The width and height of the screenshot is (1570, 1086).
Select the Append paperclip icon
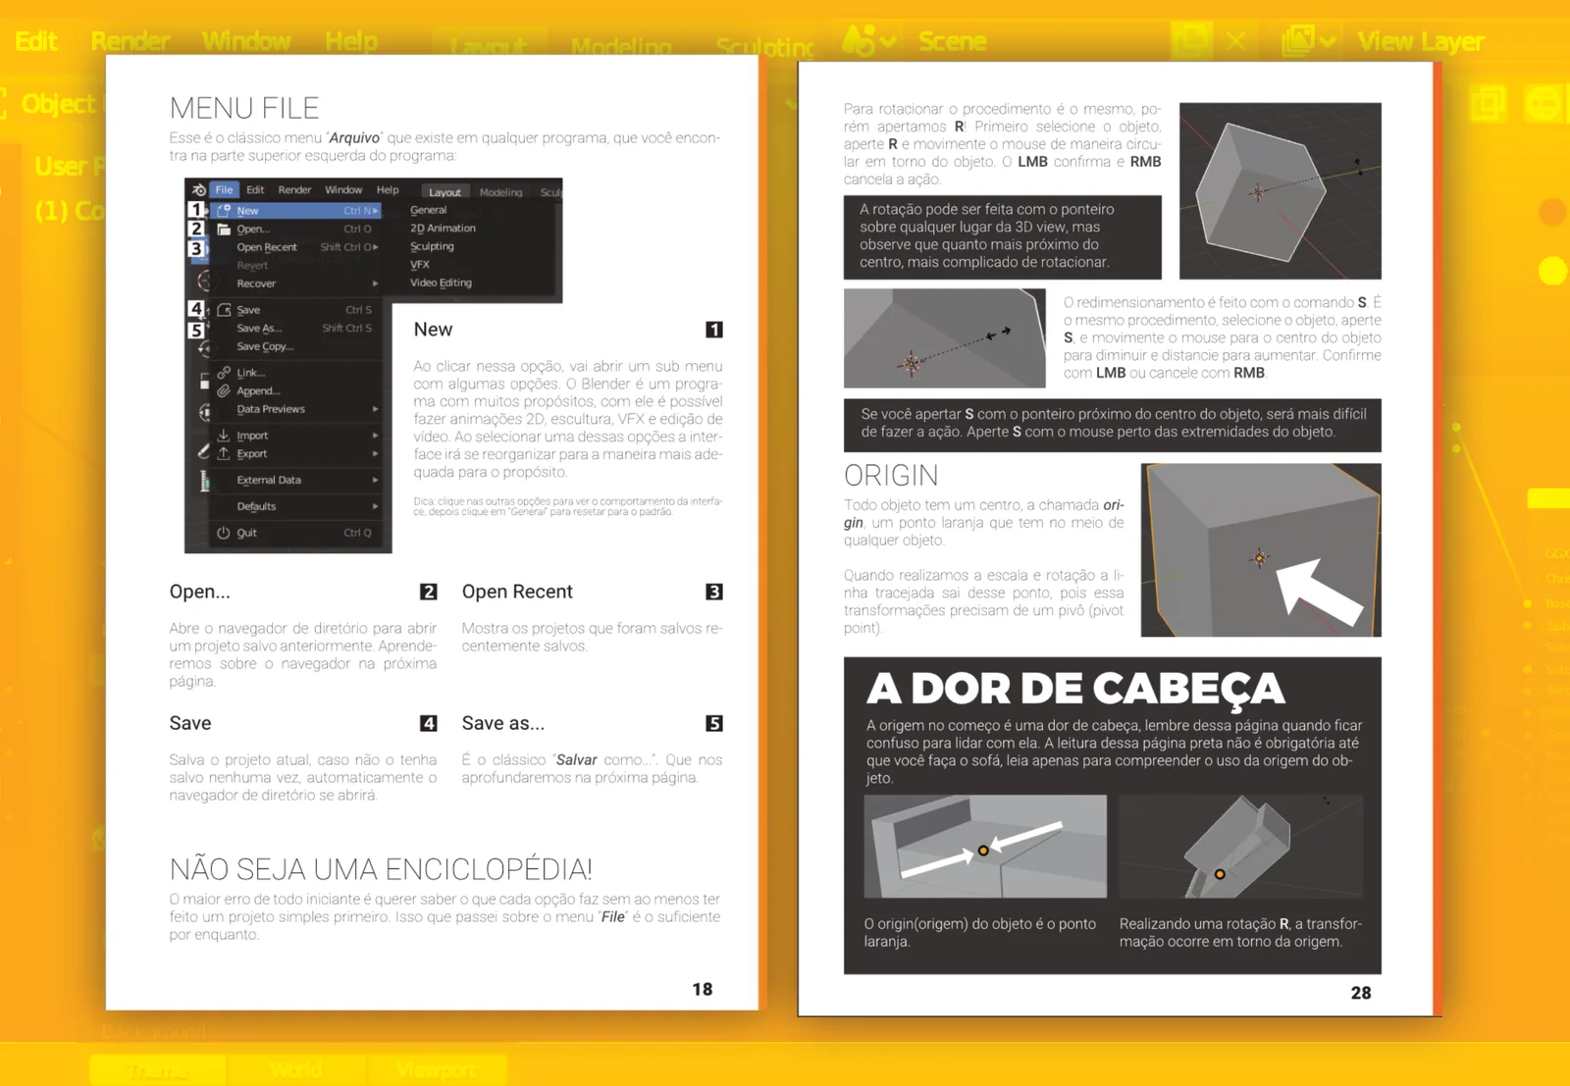point(224,390)
